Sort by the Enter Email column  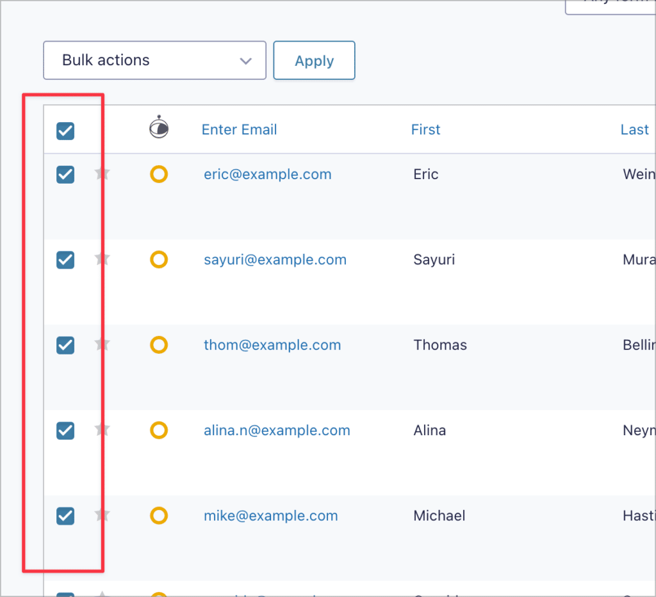(x=240, y=129)
